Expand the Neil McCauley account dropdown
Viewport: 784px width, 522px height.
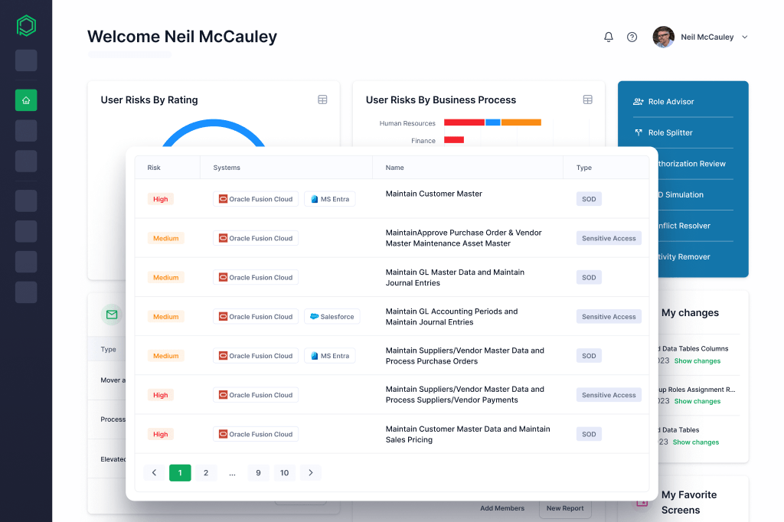pos(744,37)
